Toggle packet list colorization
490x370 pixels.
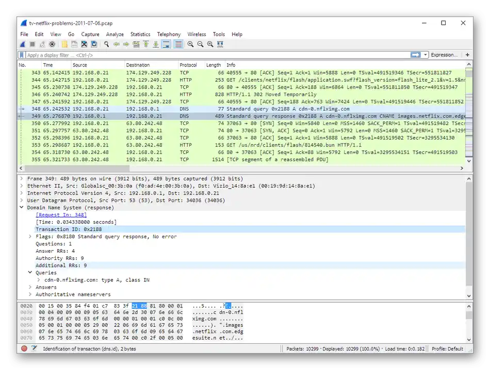pyautogui.click(x=178, y=44)
